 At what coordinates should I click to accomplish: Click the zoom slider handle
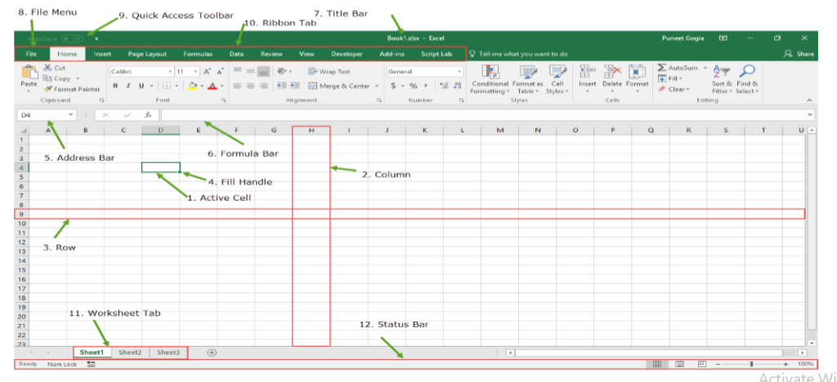pyautogui.click(x=751, y=364)
